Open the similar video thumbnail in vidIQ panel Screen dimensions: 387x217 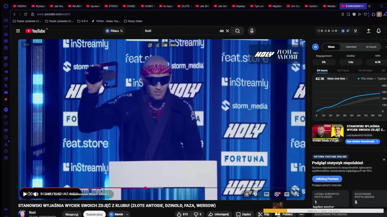(328, 133)
